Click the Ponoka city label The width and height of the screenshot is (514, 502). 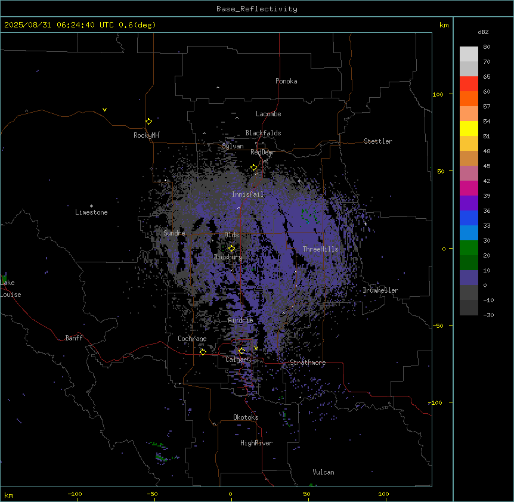point(286,81)
